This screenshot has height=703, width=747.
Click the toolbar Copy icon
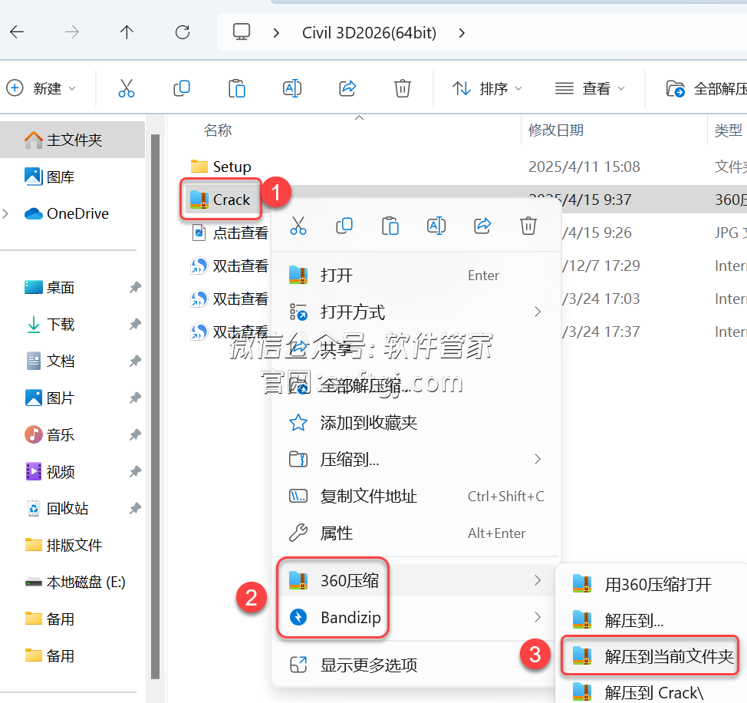[182, 88]
